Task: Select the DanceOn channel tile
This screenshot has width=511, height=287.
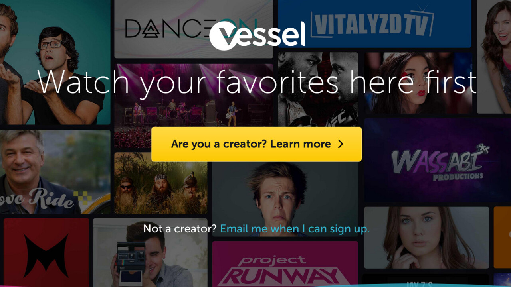Action: point(194,29)
